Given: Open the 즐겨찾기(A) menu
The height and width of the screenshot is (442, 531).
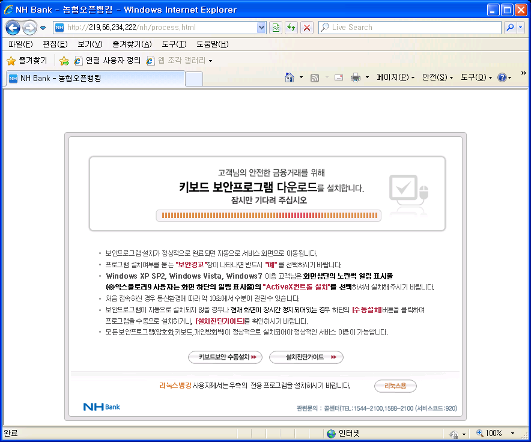Looking at the screenshot, I should click(132, 44).
